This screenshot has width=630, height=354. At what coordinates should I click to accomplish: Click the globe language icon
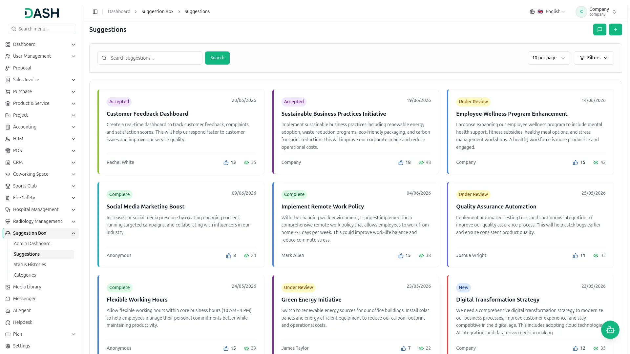tap(532, 12)
